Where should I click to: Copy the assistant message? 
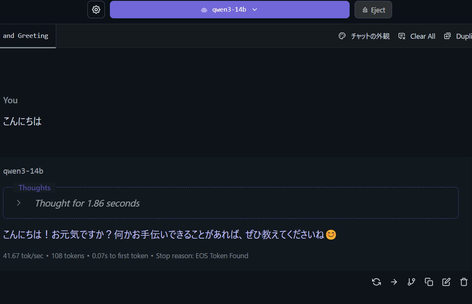pyautogui.click(x=429, y=282)
